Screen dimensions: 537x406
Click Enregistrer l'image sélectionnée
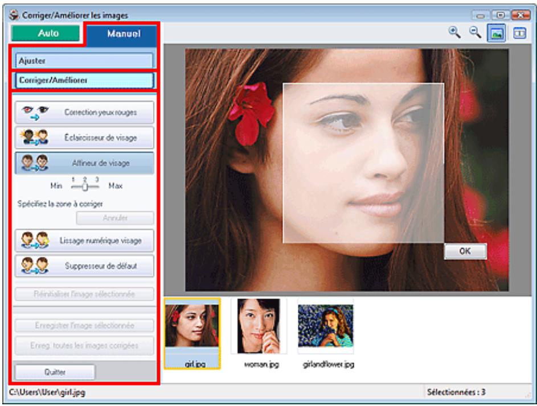click(x=84, y=325)
